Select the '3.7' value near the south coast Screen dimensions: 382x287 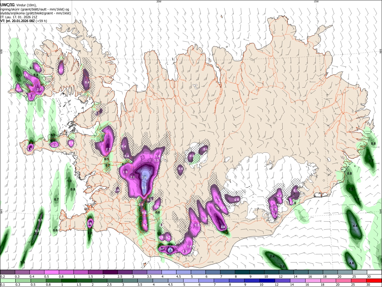pyautogui.click(x=162, y=249)
